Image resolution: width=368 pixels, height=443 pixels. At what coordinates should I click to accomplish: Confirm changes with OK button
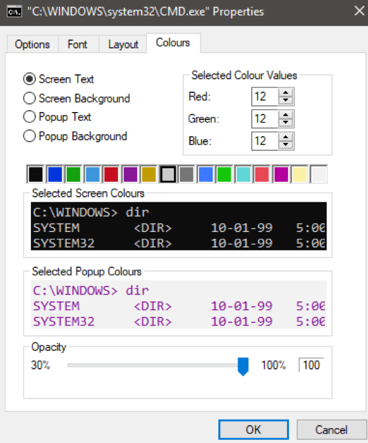[254, 429]
